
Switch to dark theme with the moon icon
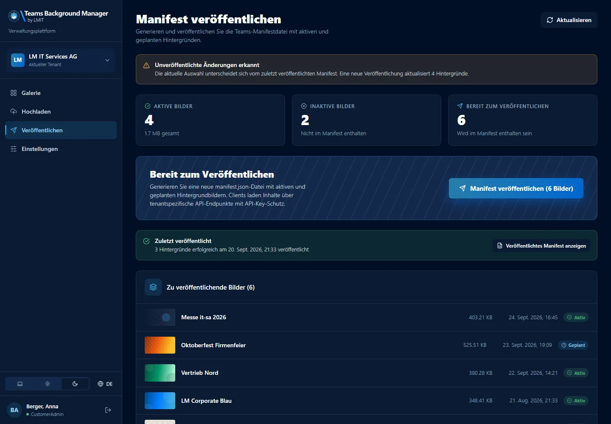click(75, 384)
